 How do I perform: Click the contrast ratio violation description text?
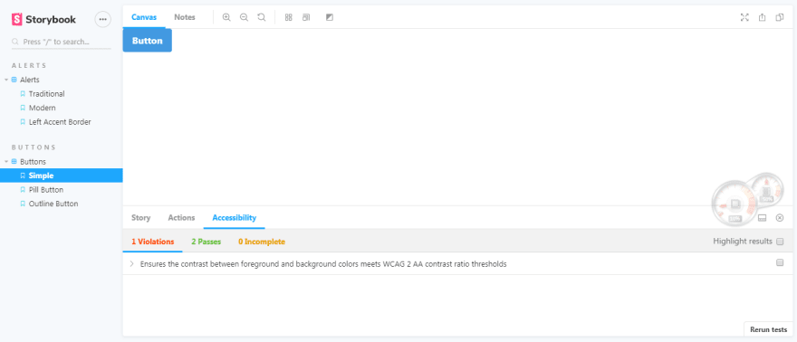[323, 264]
